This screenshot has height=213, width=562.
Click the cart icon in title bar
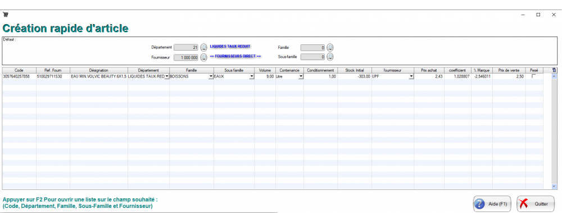point(6,15)
